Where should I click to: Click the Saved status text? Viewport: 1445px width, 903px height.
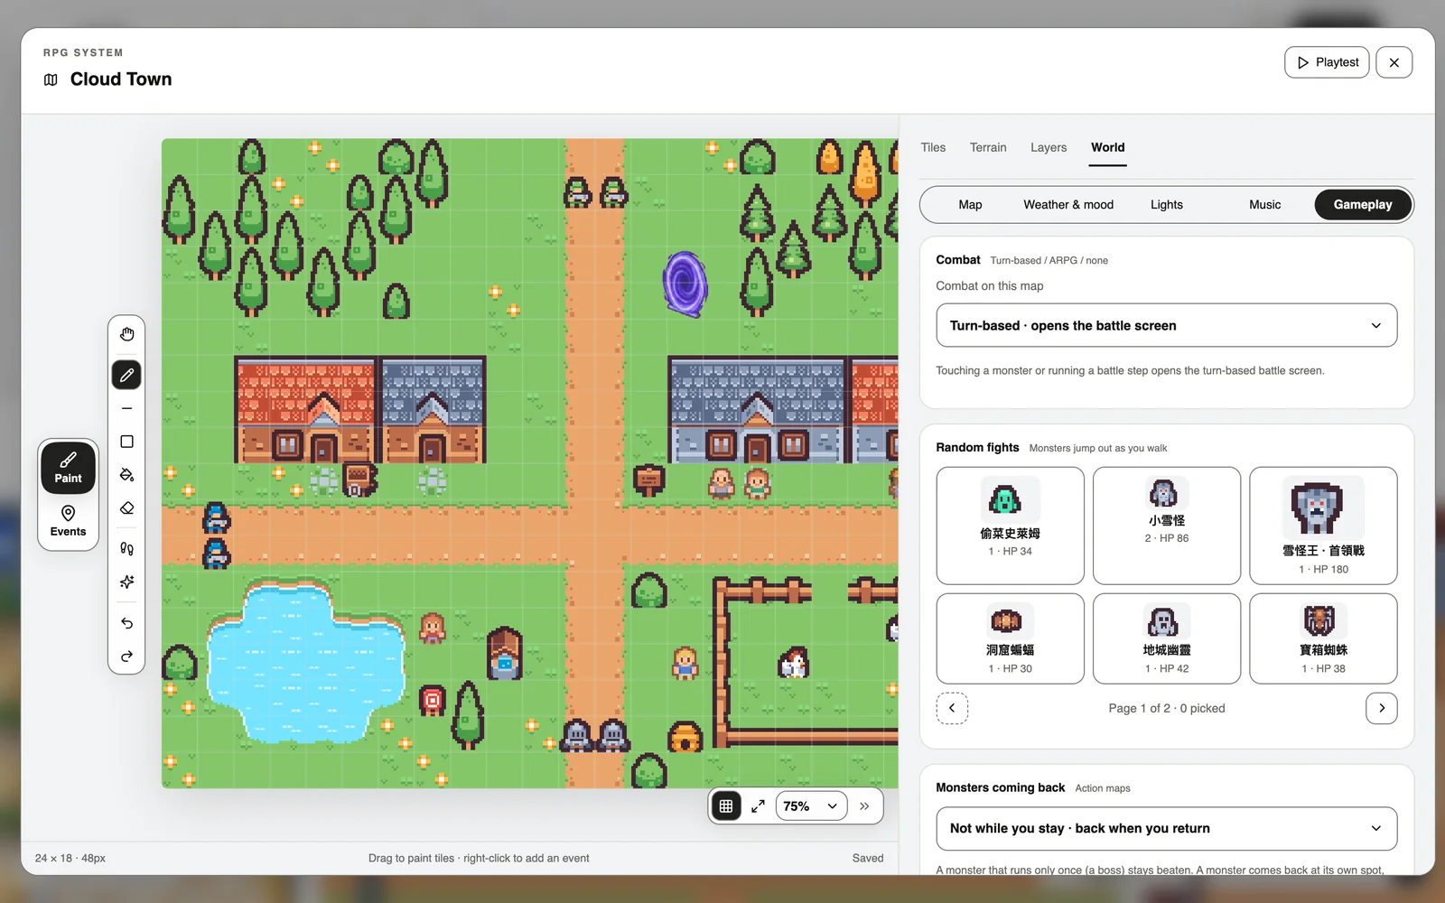868,858
